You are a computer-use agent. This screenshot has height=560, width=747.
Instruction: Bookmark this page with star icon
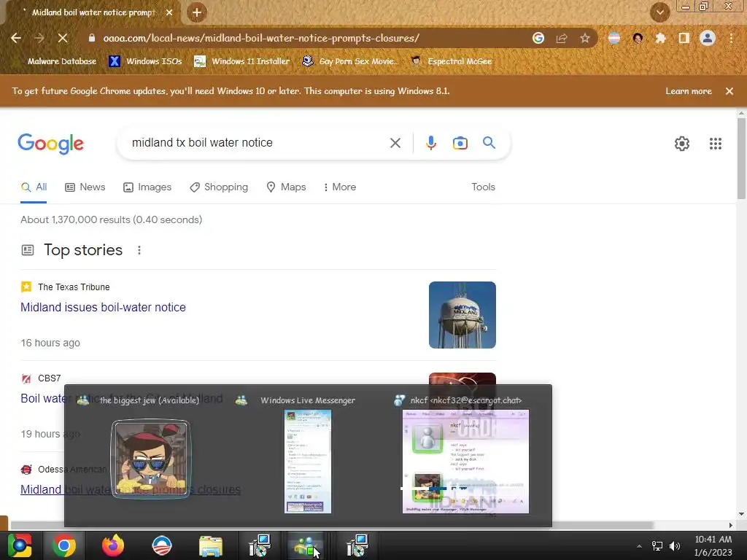585,38
